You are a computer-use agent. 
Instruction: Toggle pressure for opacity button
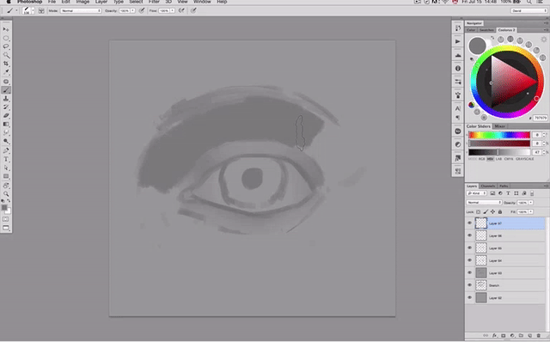pyautogui.click(x=142, y=11)
